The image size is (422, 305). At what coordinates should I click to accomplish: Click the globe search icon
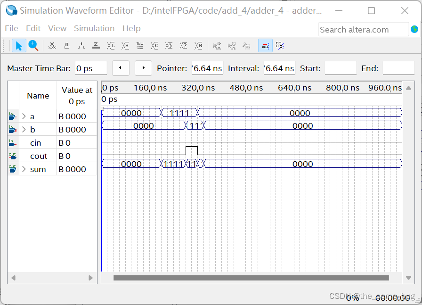[414, 29]
